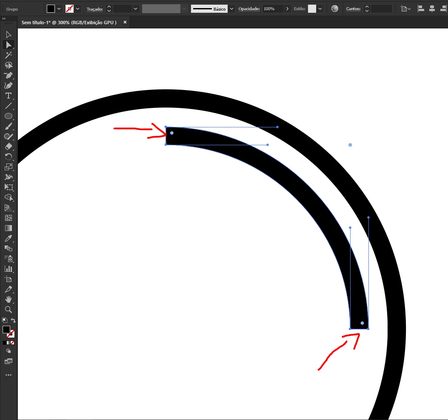Select the Zoom tool
This screenshot has height=420, width=448.
point(9,310)
